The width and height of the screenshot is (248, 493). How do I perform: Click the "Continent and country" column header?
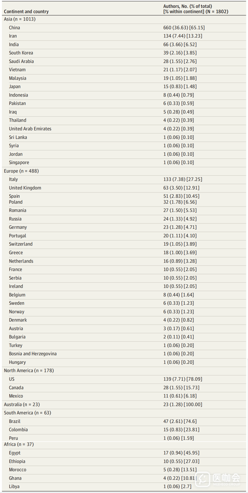click(26, 11)
